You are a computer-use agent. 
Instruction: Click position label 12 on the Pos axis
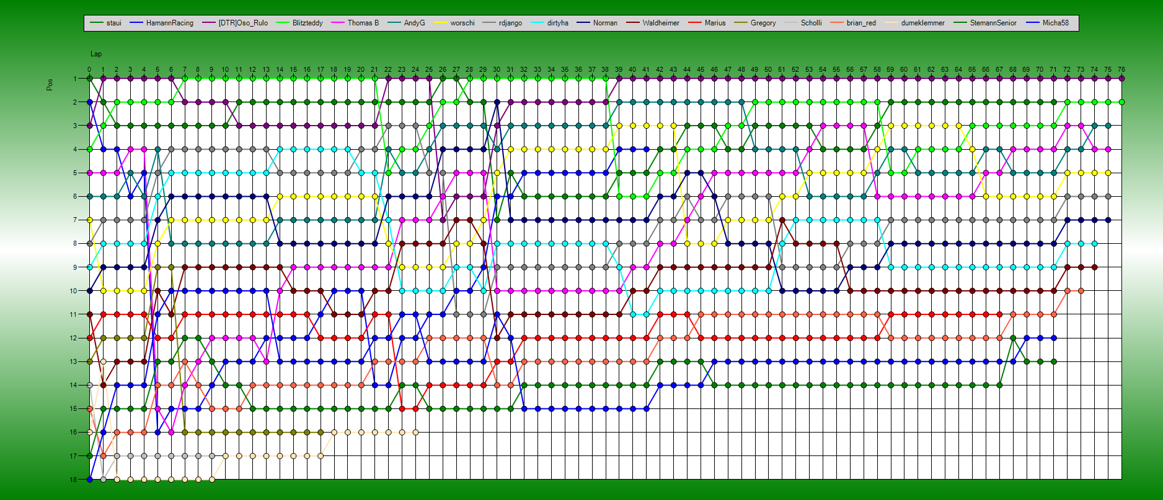coord(73,338)
